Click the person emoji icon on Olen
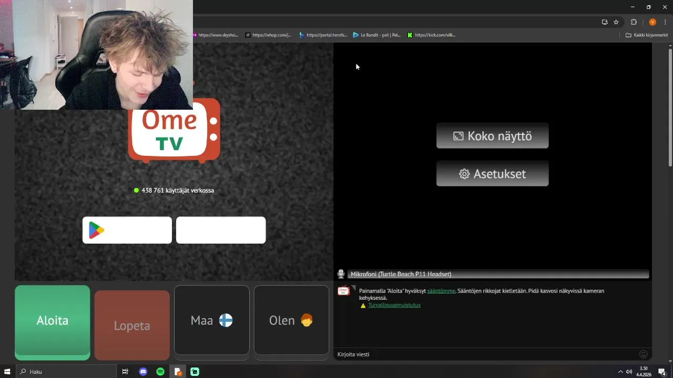Viewport: 673px width, 378px height. click(307, 320)
